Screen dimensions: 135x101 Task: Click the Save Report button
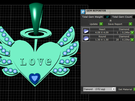(118, 24)
